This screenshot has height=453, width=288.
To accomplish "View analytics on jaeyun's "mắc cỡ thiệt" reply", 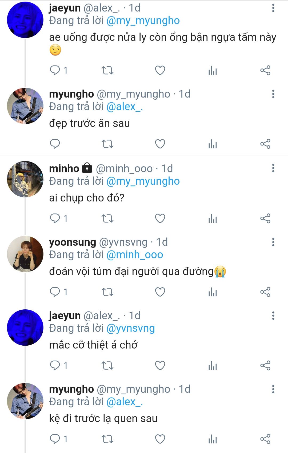I will coord(213,366).
